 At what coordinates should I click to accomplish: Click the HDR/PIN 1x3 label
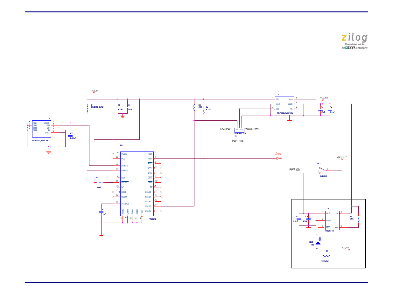tap(240, 133)
